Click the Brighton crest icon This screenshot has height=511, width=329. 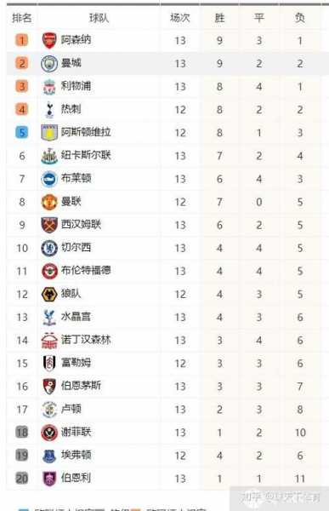pyautogui.click(x=49, y=179)
